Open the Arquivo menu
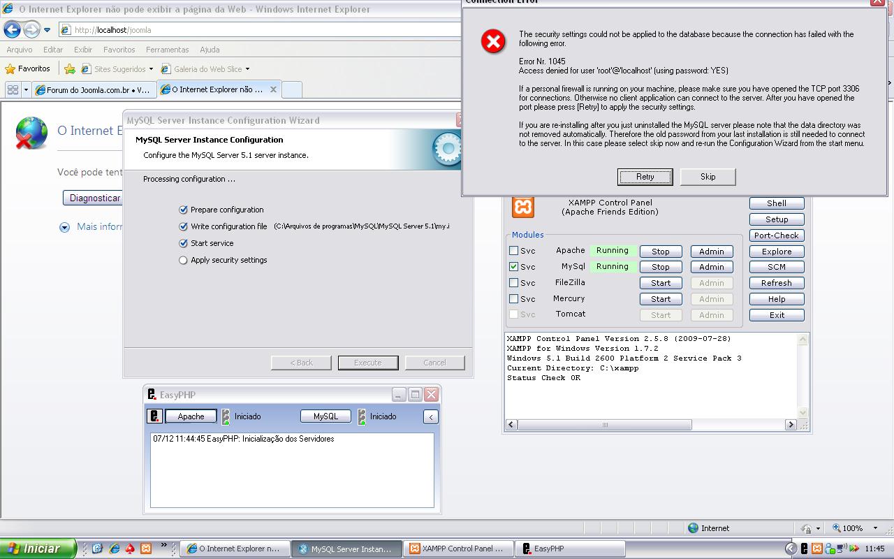 coord(20,50)
